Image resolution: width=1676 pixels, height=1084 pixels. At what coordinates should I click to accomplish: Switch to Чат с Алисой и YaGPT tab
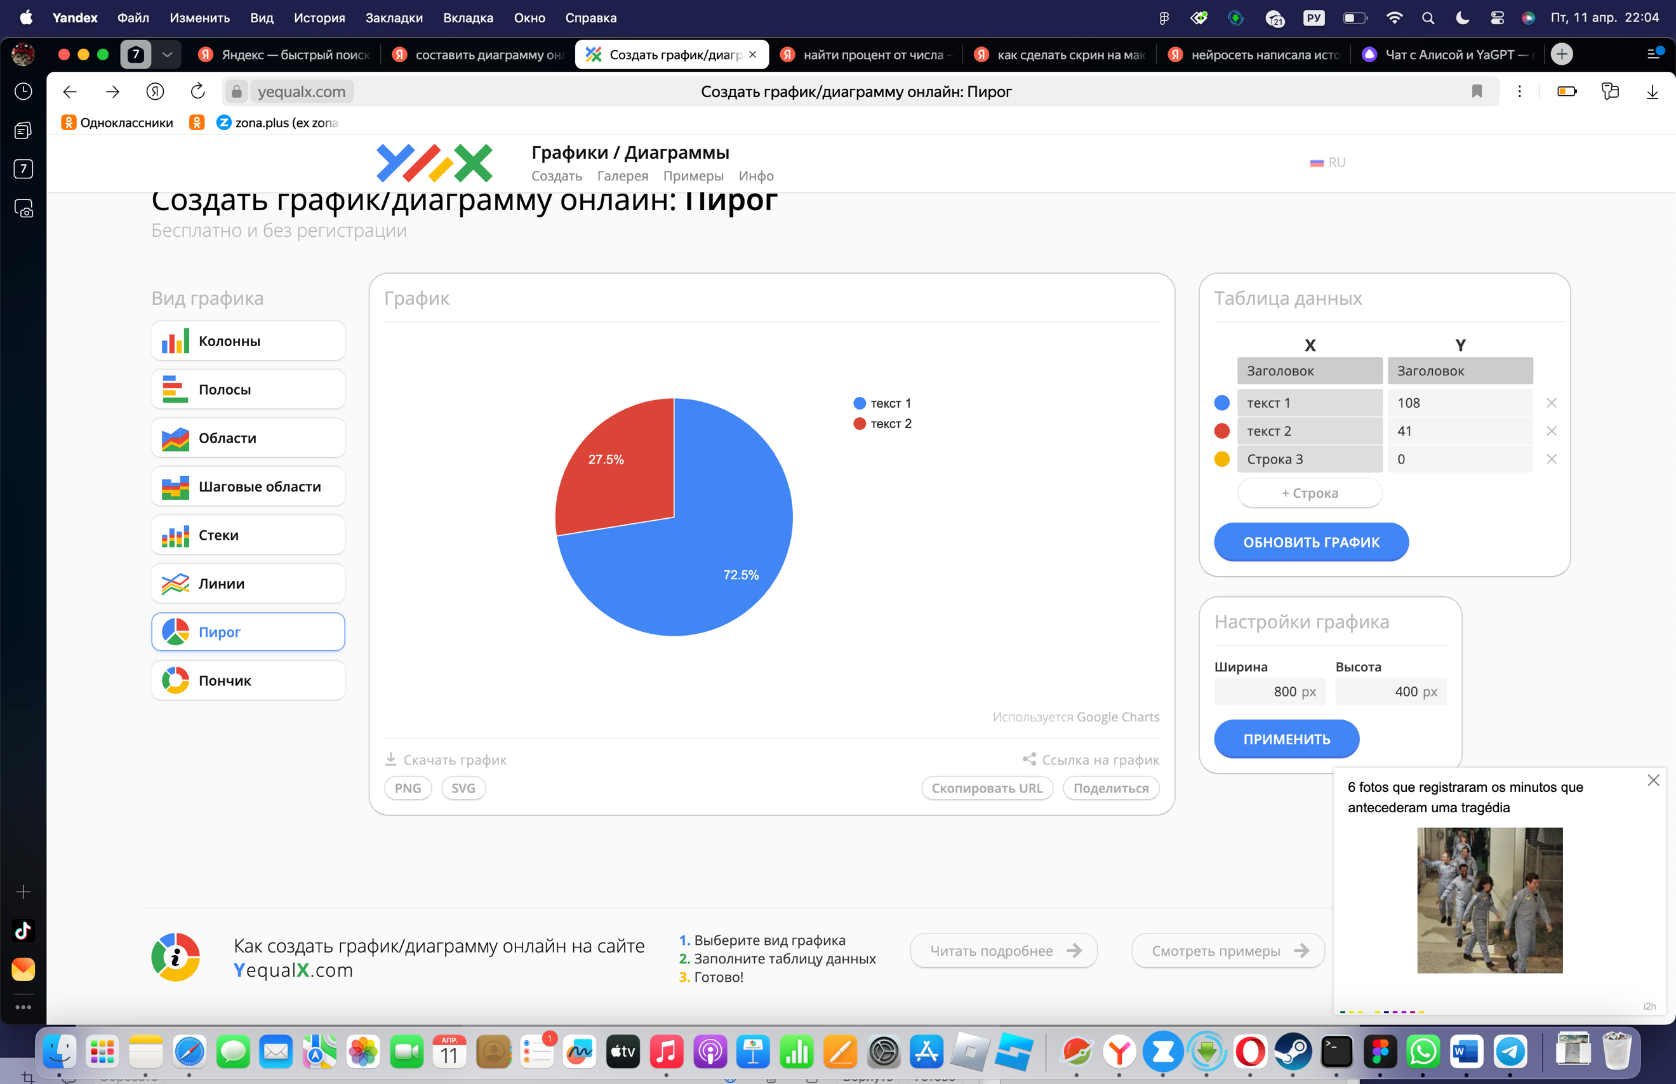[1449, 54]
